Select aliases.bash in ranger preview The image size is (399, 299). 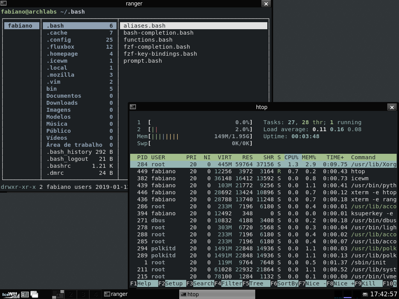tap(194, 26)
